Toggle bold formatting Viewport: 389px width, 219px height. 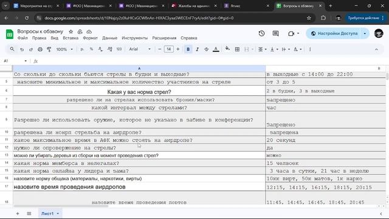click(x=188, y=49)
